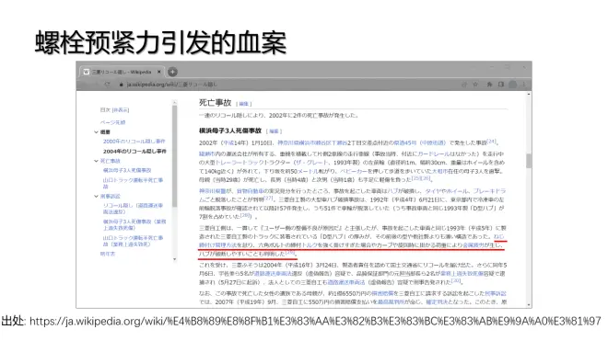Image resolution: width=608 pixels, height=341 pixels.
Task: Click the page scrollbar up arrow
Action: point(529,94)
